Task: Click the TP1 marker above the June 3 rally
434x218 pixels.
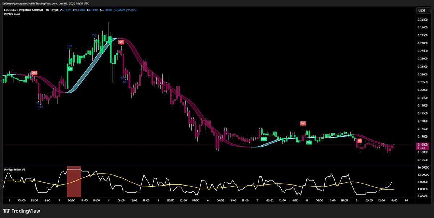Action: click(69, 46)
